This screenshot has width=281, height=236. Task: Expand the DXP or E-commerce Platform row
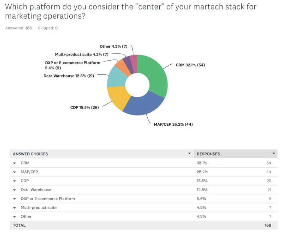(x=15, y=199)
